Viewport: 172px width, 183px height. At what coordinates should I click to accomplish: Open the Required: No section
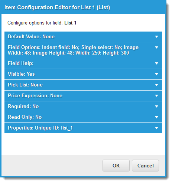pyautogui.click(x=83, y=107)
